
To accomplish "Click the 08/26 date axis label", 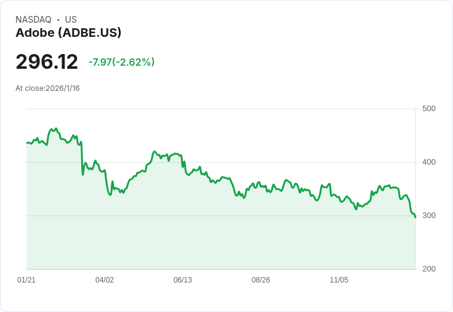I will [261, 279].
